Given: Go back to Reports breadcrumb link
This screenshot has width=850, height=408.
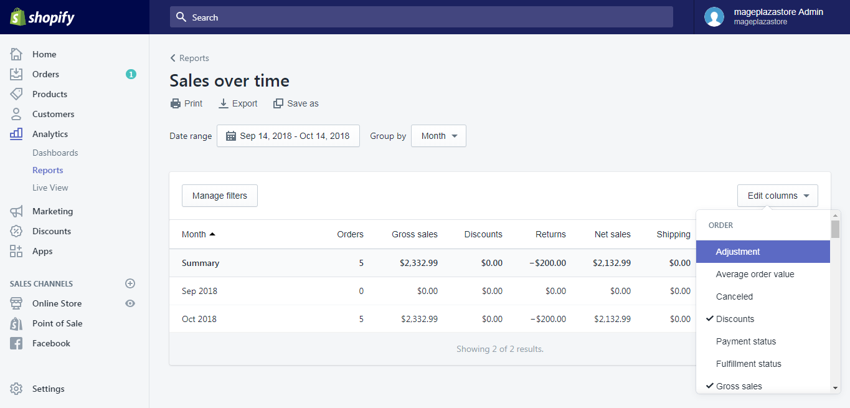Looking at the screenshot, I should pyautogui.click(x=194, y=58).
